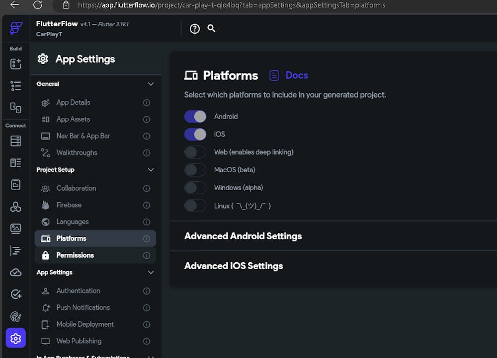Open the media assets image icon
Viewport: 497px width, 358px height.
(16, 229)
